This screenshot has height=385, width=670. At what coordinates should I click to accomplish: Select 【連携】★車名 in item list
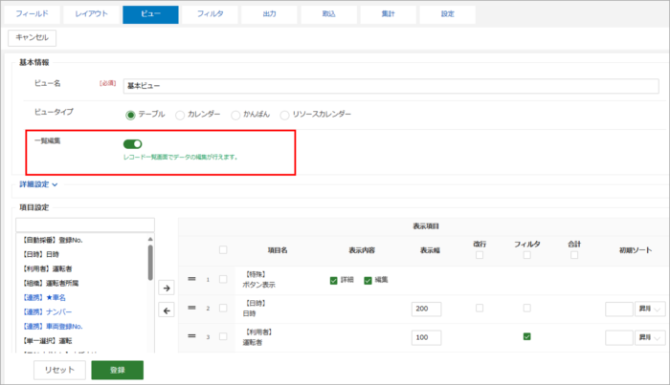(x=44, y=298)
